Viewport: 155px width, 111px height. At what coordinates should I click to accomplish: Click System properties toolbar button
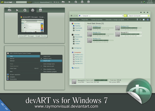(97, 20)
